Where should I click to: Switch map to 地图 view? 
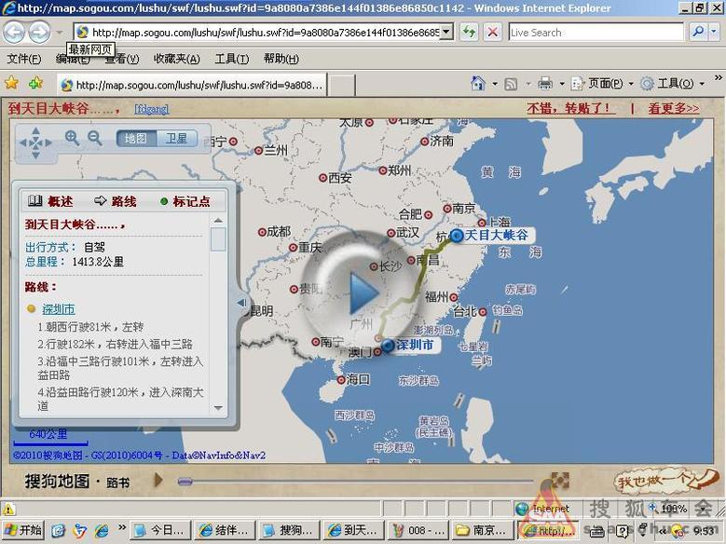click(x=136, y=139)
